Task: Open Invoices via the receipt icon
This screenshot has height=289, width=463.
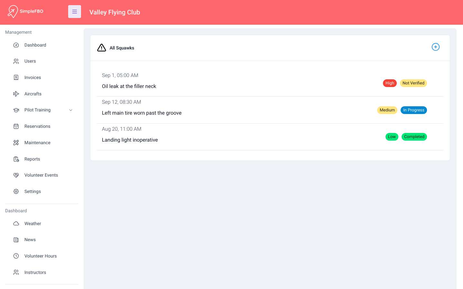Action: point(16,77)
